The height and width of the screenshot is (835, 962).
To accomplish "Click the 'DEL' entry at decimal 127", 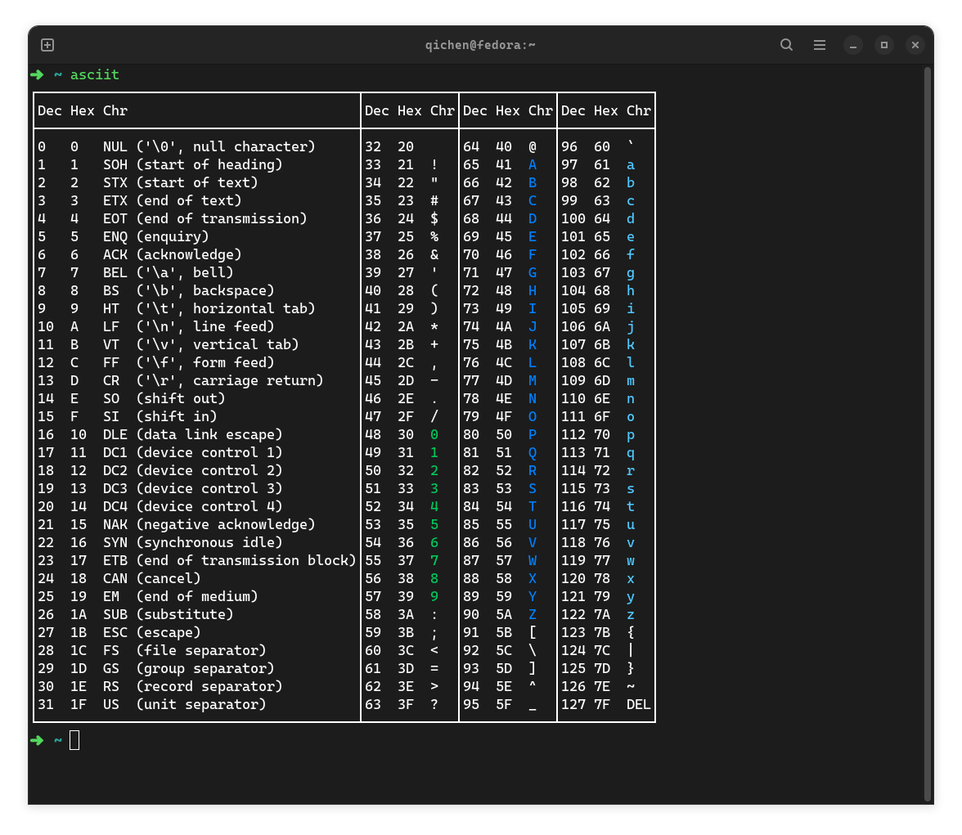I will pos(639,704).
